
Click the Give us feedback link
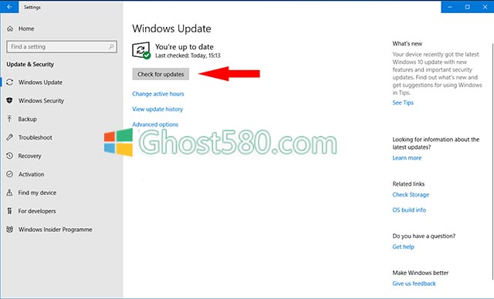tap(414, 284)
